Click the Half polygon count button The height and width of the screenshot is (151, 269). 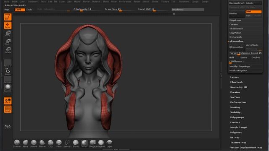(x=232, y=57)
